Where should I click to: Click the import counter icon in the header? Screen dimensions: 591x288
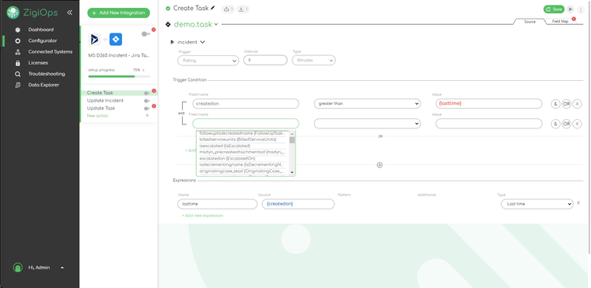pyautogui.click(x=243, y=9)
